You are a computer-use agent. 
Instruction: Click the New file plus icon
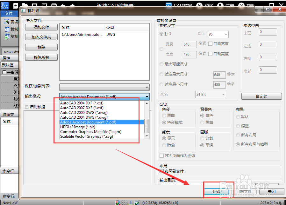(16, 6)
